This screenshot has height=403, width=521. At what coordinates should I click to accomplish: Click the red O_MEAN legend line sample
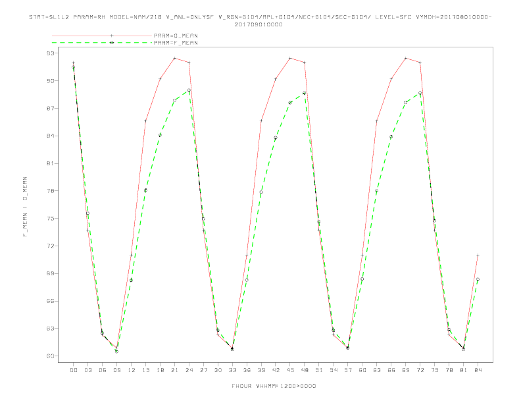102,36
